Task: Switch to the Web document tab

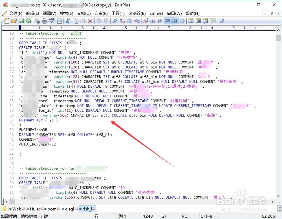Action: [x=15, y=209]
